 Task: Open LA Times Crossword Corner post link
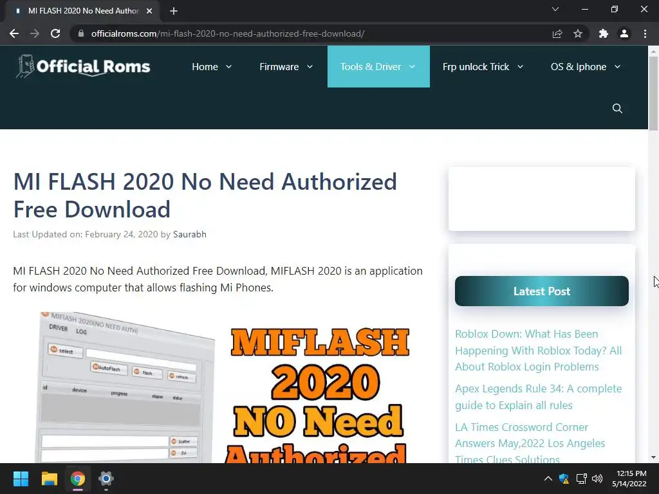(x=530, y=443)
